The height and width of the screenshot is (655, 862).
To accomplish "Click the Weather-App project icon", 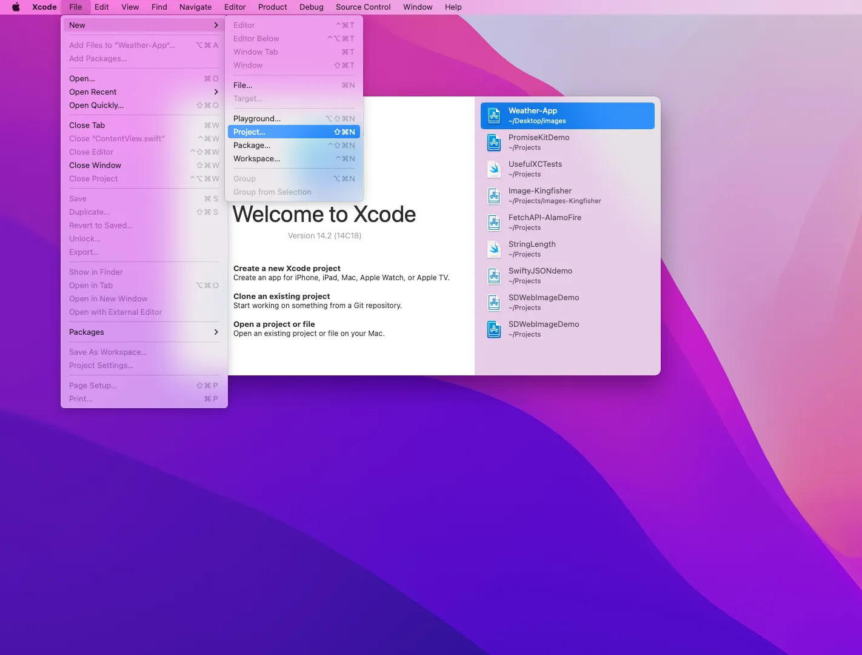I will (x=495, y=115).
